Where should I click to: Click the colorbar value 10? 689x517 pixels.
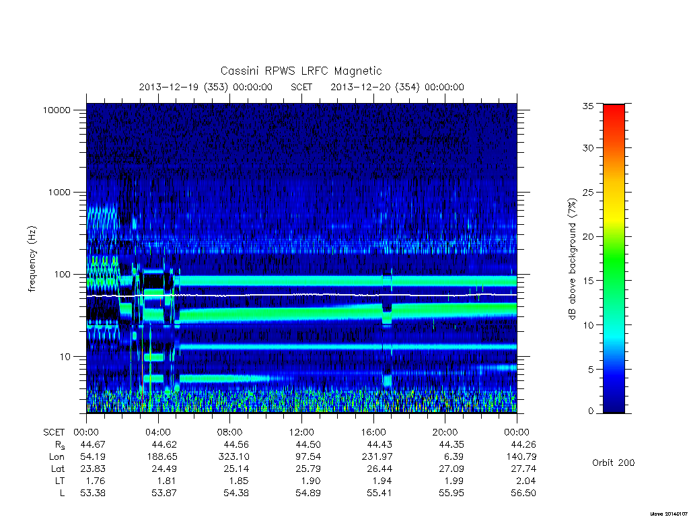click(588, 325)
